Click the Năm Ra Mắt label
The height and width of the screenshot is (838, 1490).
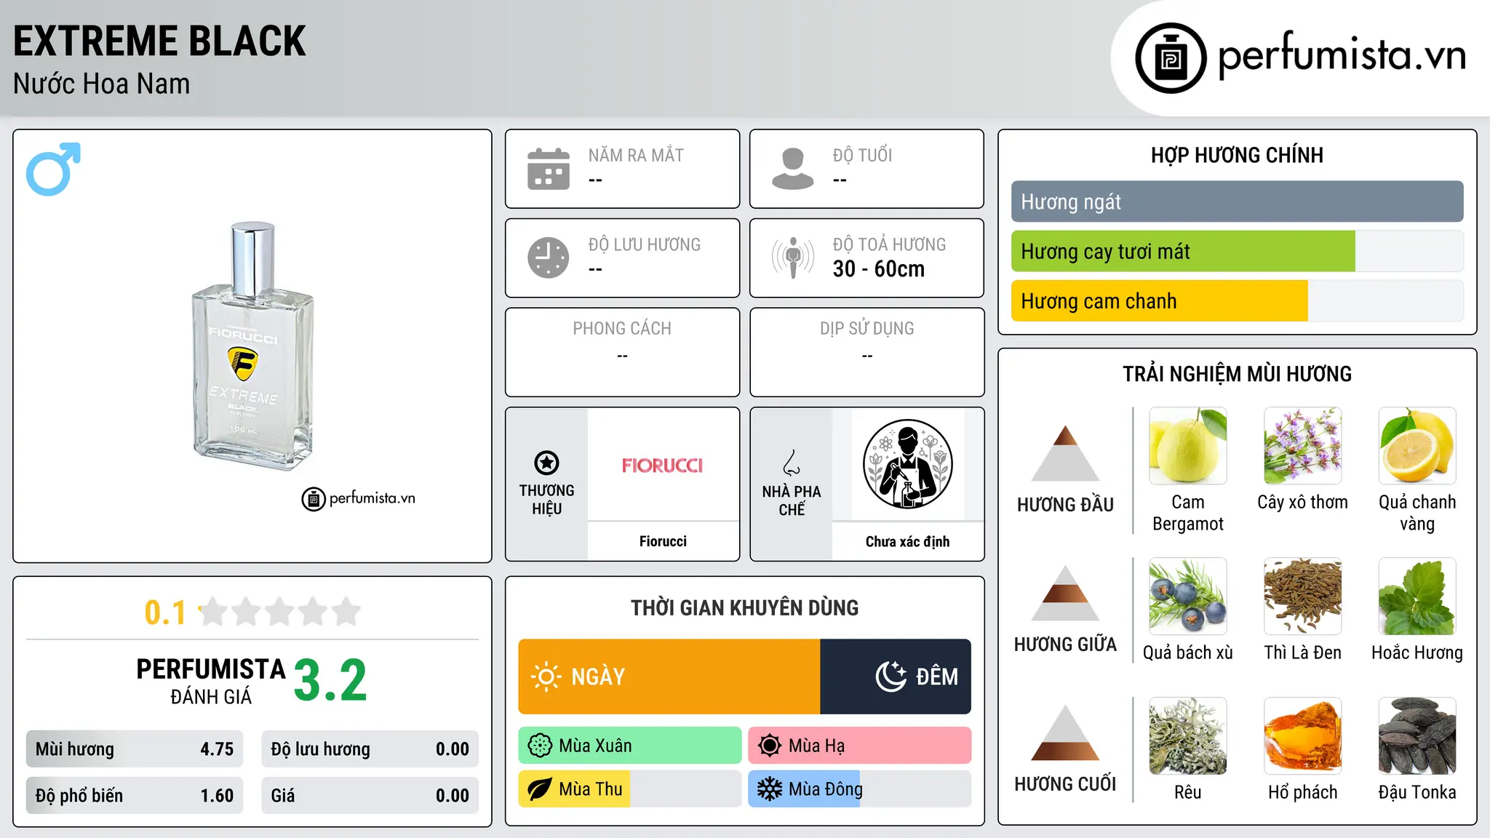(x=636, y=155)
